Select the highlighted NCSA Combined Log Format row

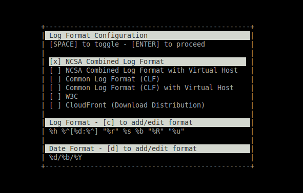click(148, 62)
